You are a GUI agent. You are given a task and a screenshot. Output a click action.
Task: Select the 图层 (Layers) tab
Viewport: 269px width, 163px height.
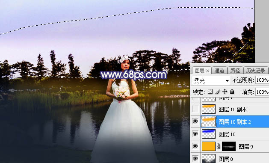pyautogui.click(x=200, y=71)
